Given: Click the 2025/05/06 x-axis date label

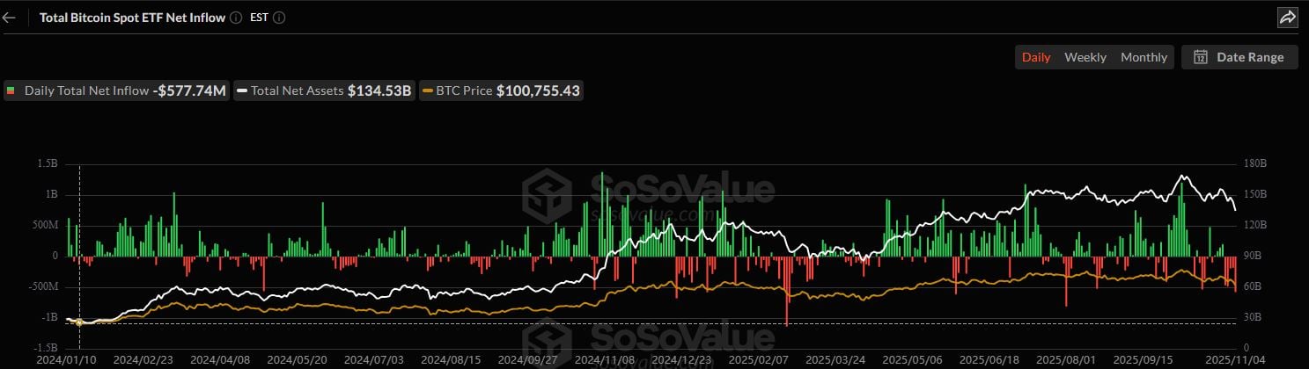Looking at the screenshot, I should [911, 360].
